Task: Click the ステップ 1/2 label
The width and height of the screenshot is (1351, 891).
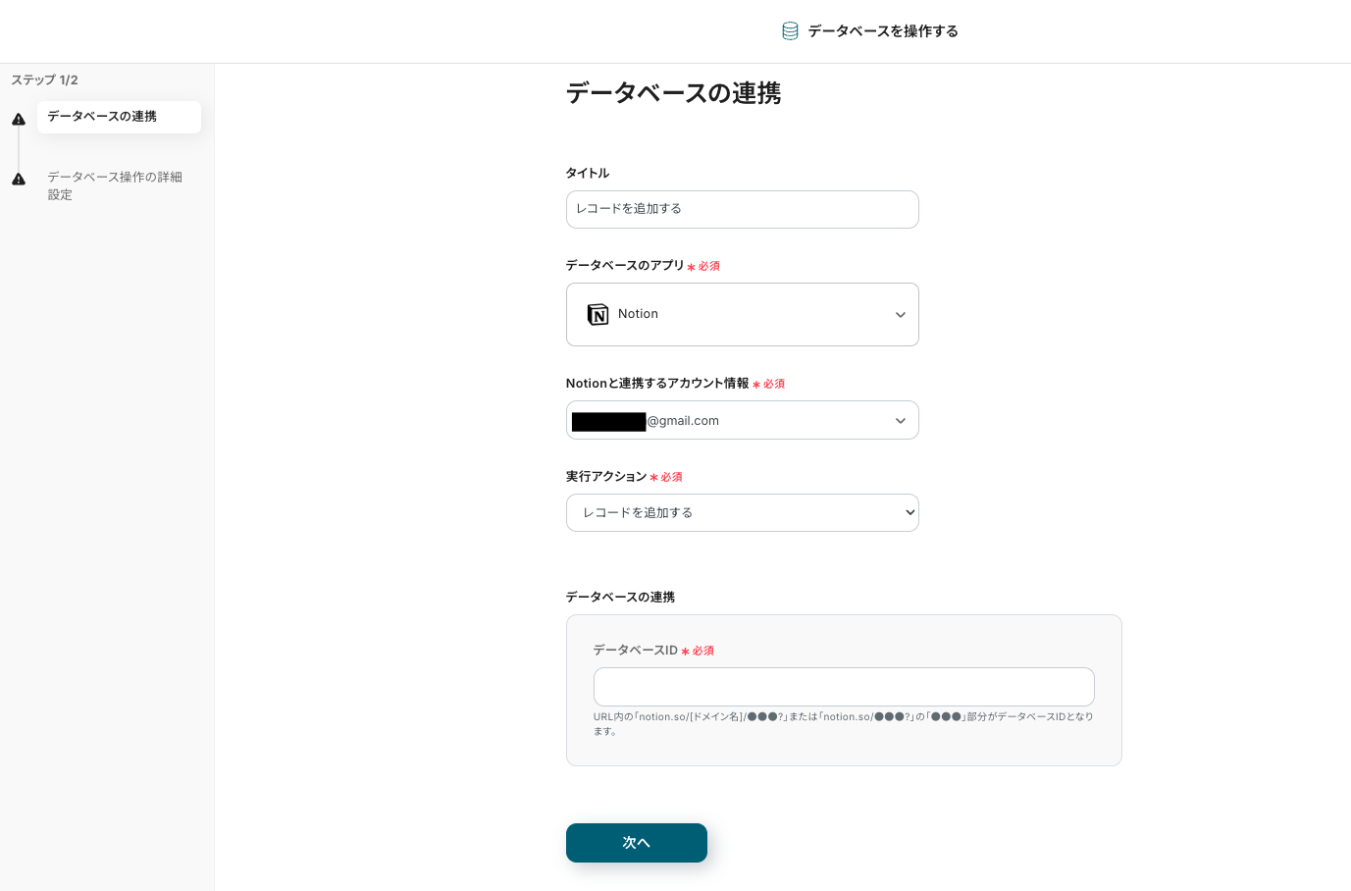Action: pyautogui.click(x=44, y=79)
